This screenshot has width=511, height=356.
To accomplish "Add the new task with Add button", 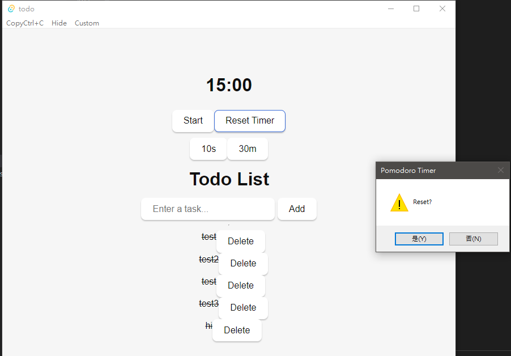I will 297,209.
